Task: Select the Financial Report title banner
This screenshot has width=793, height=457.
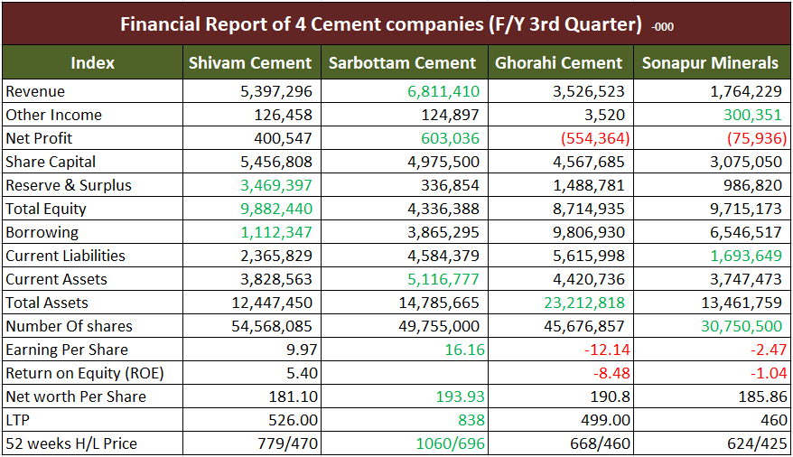Action: click(x=396, y=23)
